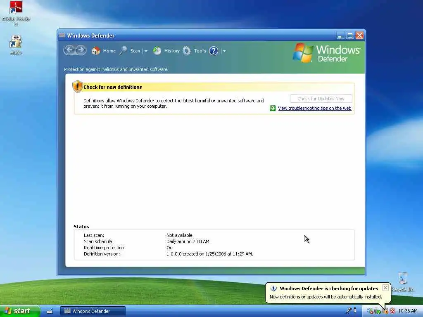This screenshot has width=423, height=317.
Task: Click the blue Help question mark icon
Action: click(x=214, y=51)
